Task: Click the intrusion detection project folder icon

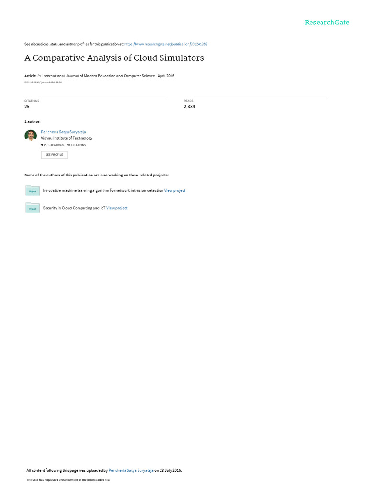Action: pos(33,190)
